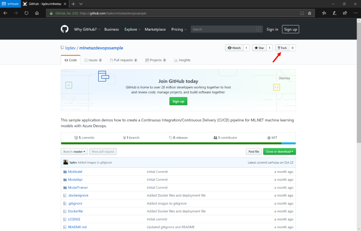The height and width of the screenshot is (231, 361).
Task: Click the lqdev commit author avatar
Action: point(66,162)
